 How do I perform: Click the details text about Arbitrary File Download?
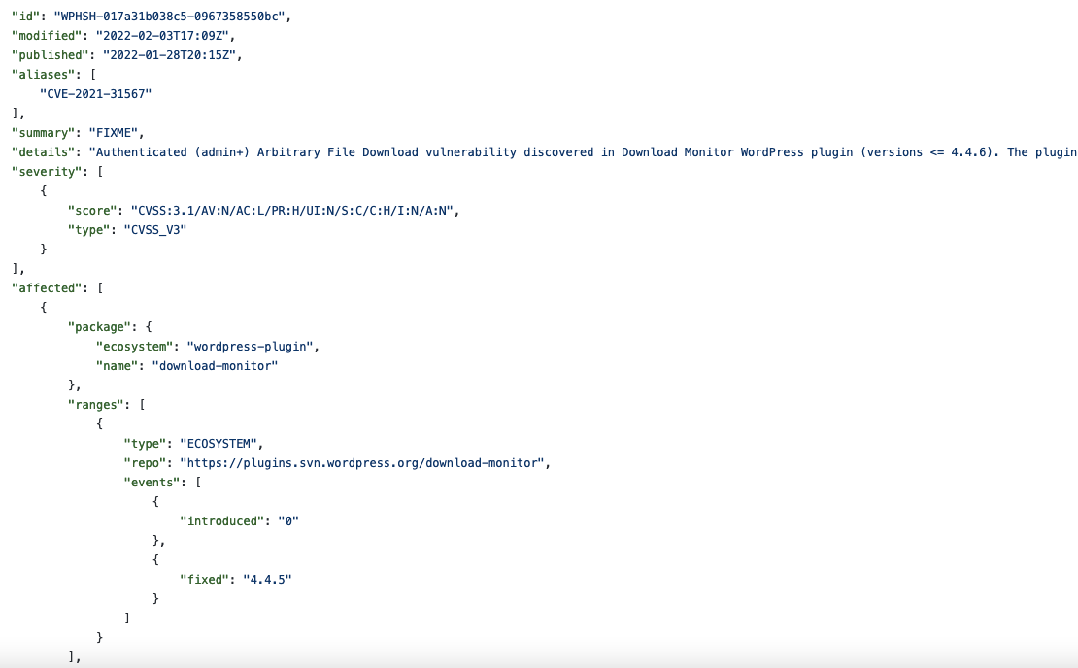click(583, 151)
